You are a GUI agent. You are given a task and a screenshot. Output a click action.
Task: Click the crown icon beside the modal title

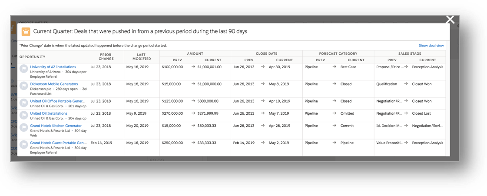pyautogui.click(x=26, y=32)
